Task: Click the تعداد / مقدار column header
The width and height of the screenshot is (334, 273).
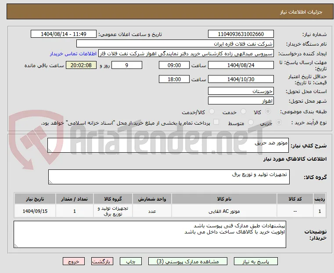Action: [x=74, y=199]
